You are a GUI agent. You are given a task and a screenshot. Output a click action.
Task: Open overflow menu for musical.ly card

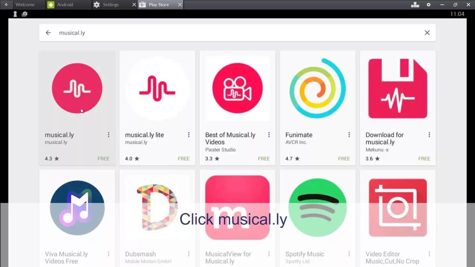[108, 135]
